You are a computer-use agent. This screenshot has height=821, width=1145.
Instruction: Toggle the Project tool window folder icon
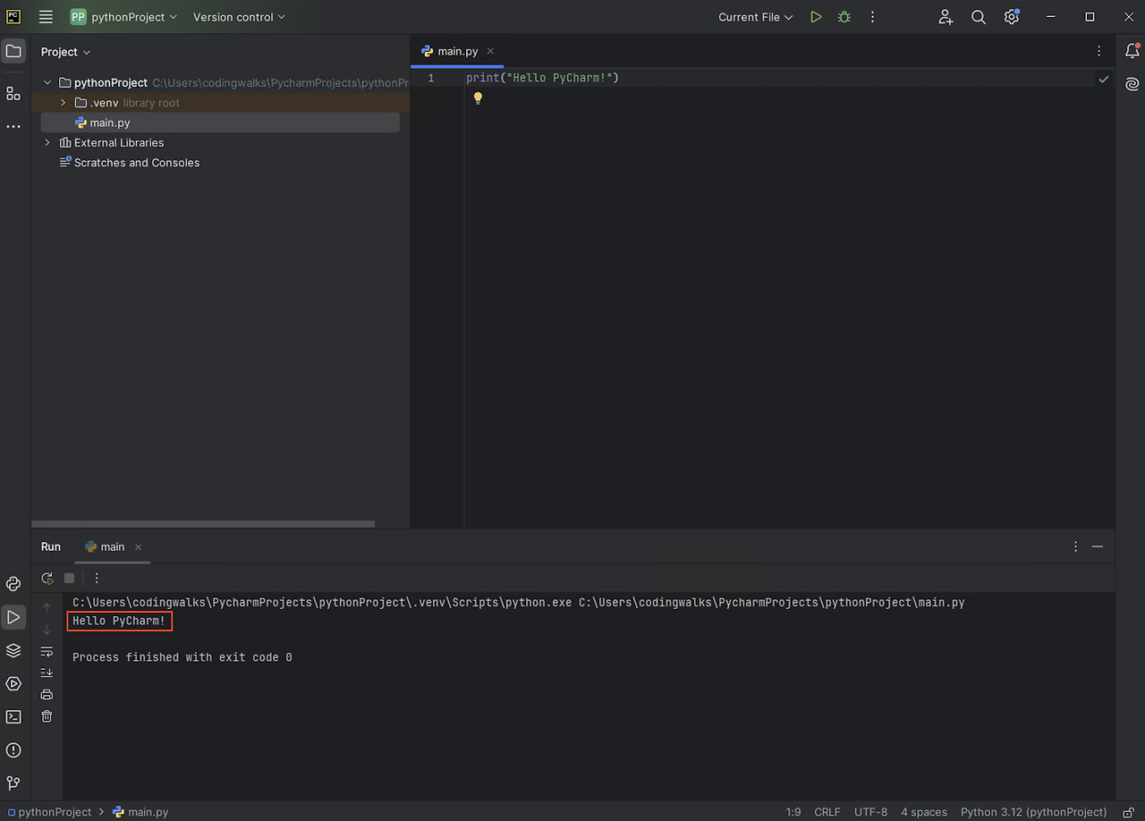pos(13,52)
